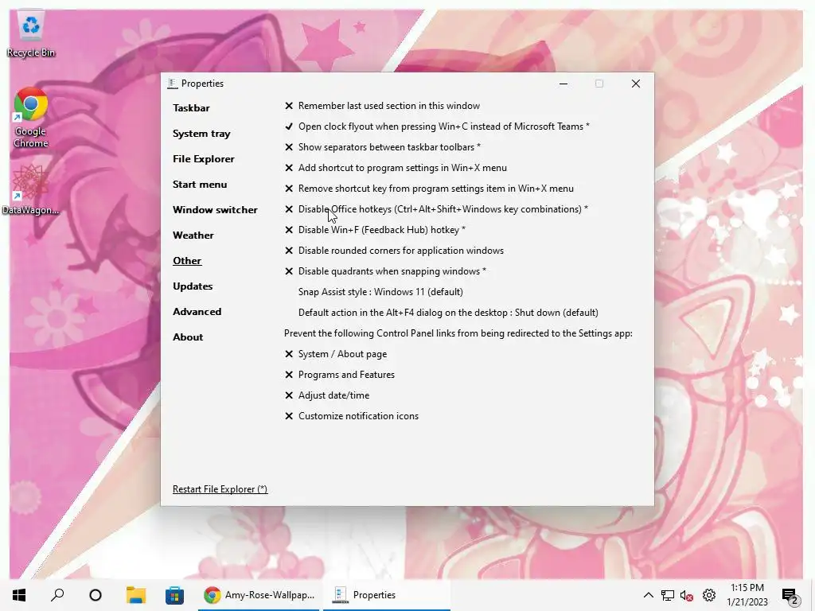
Task: Toggle Disable quadrants when snapping windows
Action: (384, 272)
